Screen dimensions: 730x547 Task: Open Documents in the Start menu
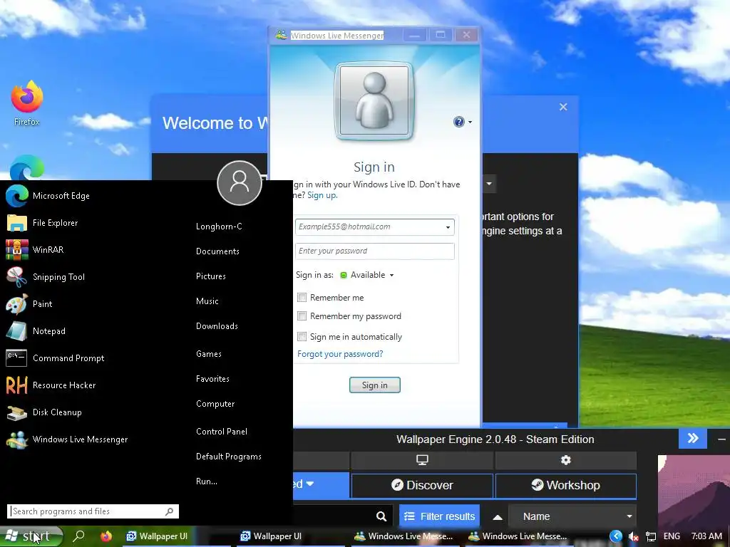point(217,251)
